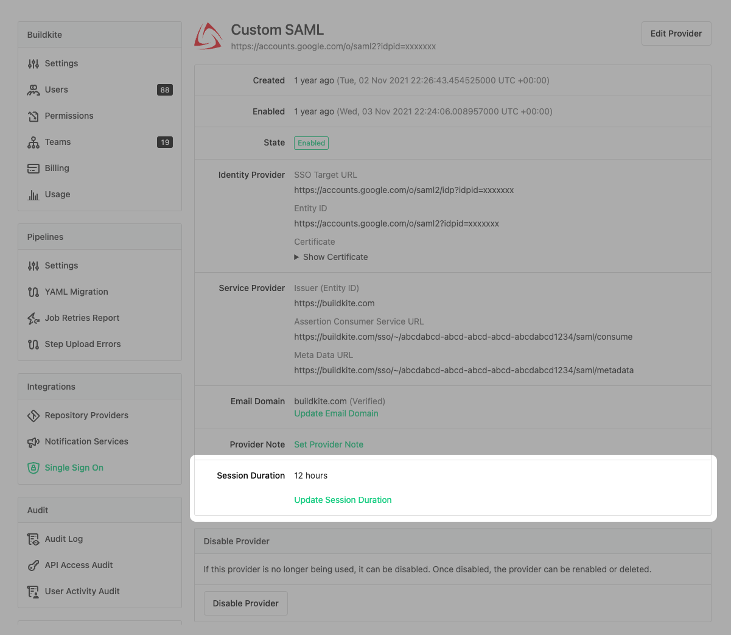Click Update Session Duration
731x635 pixels.
[x=343, y=500]
